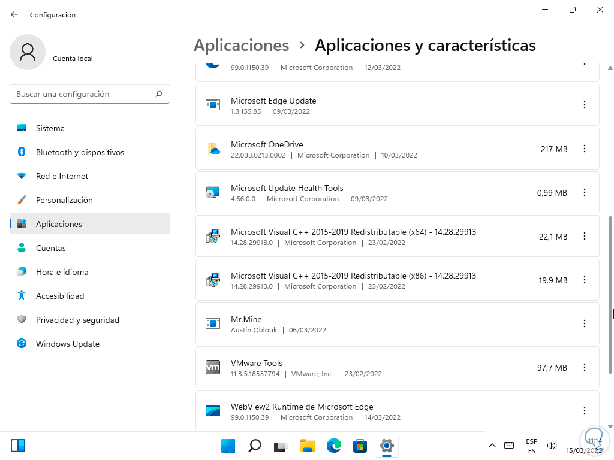This screenshot has height=460, width=614.
Task: Open options for WebView2 Runtime
Action: click(584, 411)
